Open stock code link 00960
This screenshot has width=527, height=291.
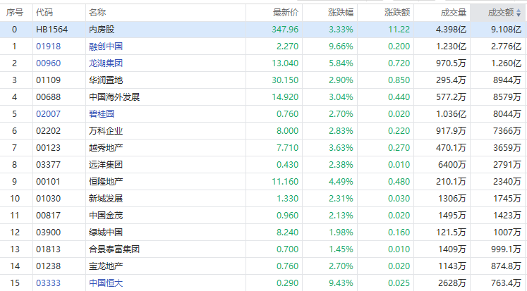(x=49, y=63)
